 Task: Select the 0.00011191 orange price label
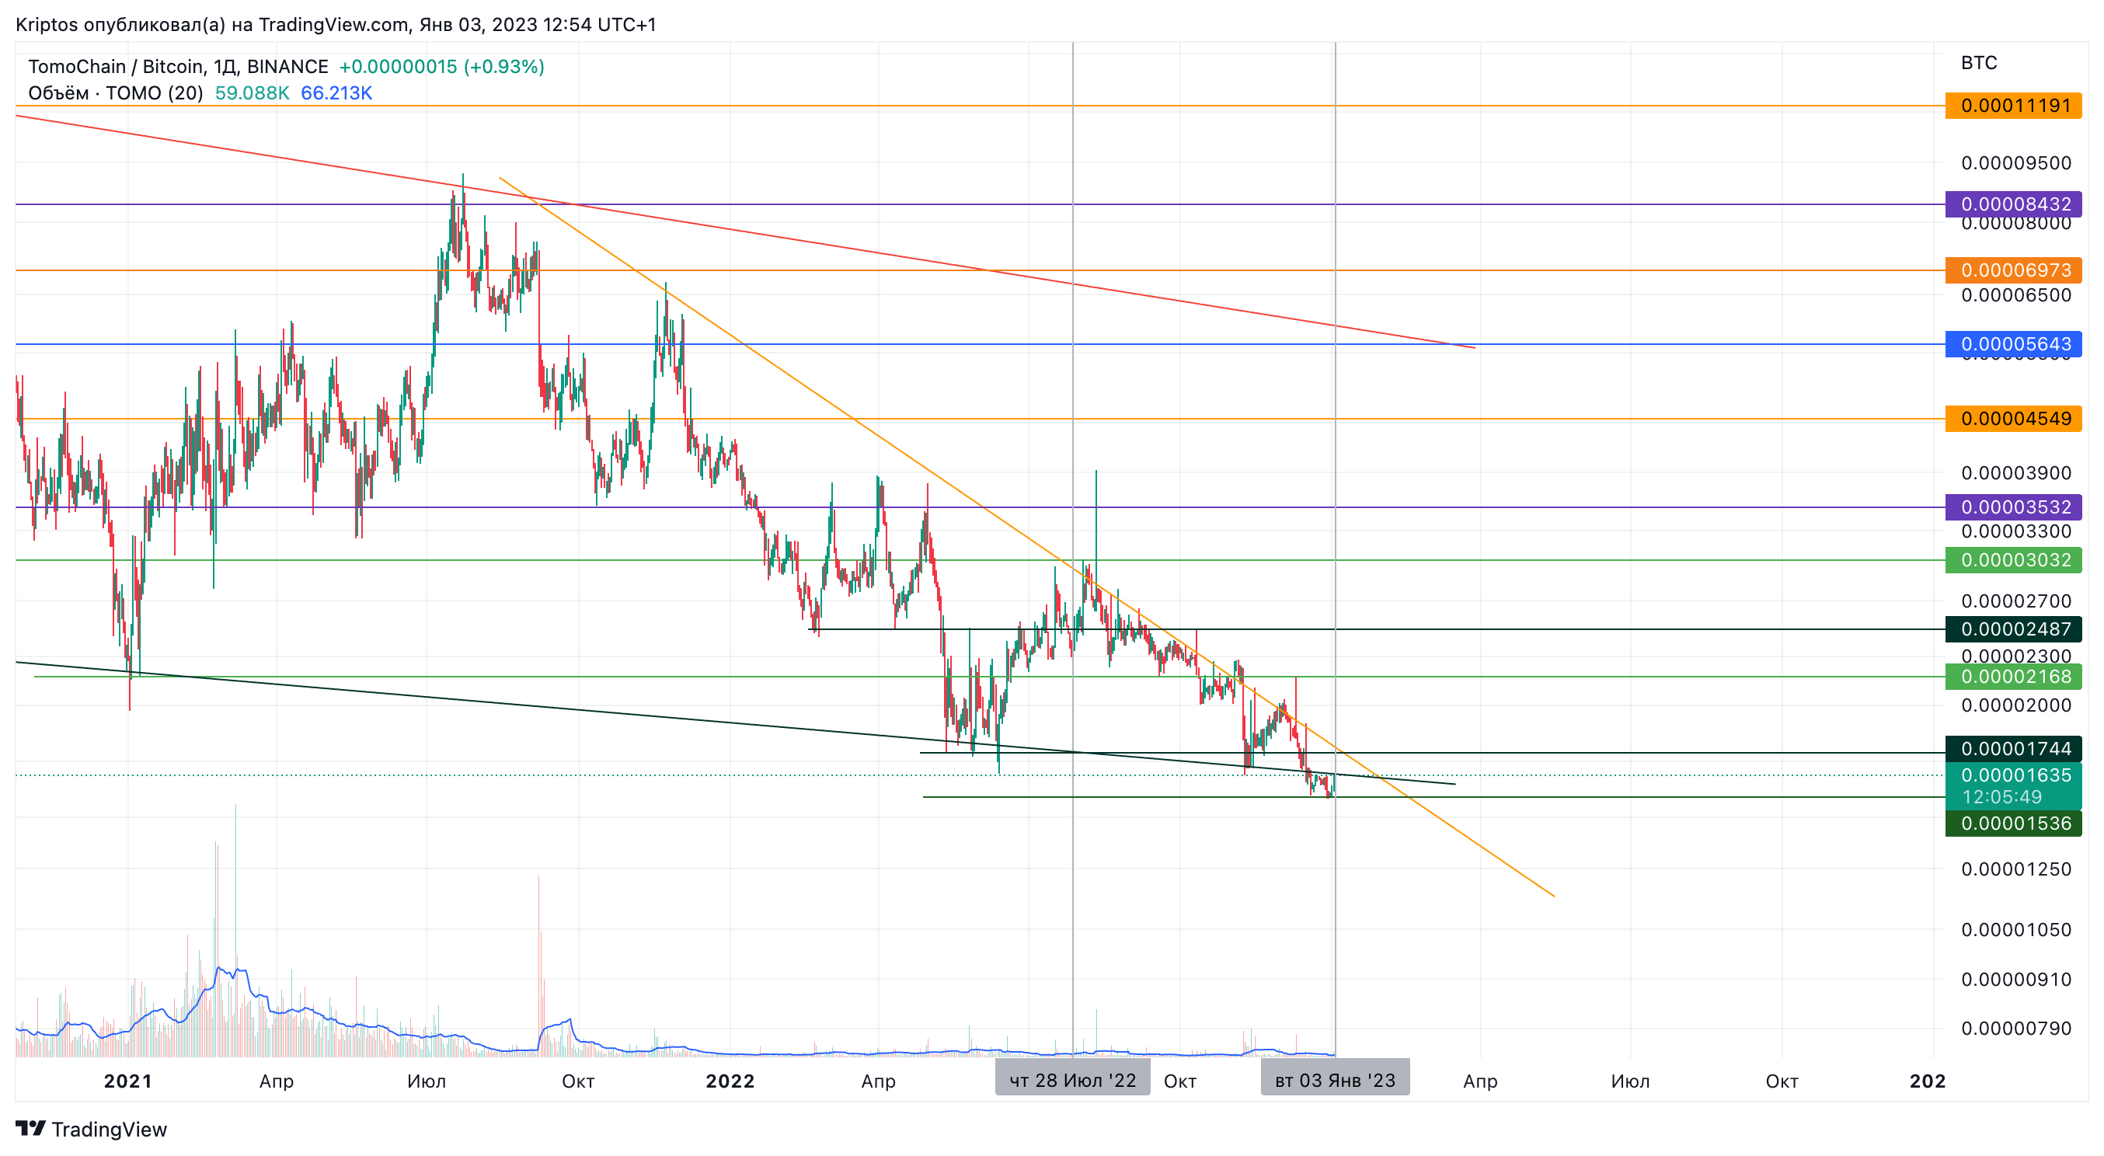coord(2013,106)
